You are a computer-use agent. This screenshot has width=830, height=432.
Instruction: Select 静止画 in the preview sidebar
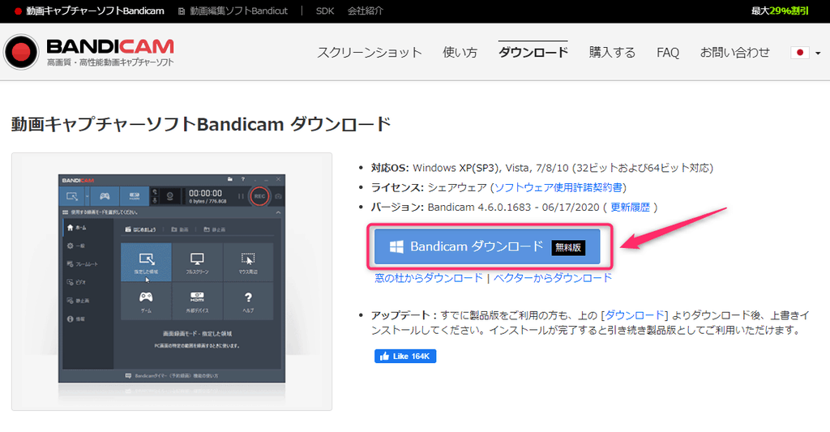point(79,301)
